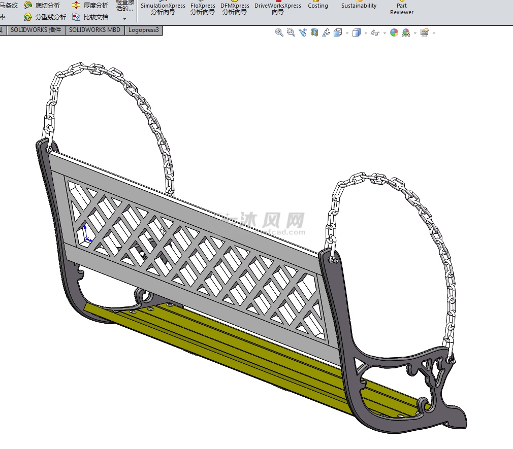Launch the SimulationXpress analysis wizard
Screen dimensions: 513x449
pos(163,9)
